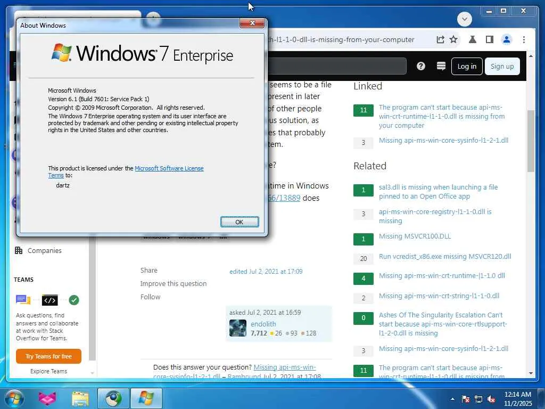
Task: Open 'sal3.dll is missing' related question
Action: 439,192
